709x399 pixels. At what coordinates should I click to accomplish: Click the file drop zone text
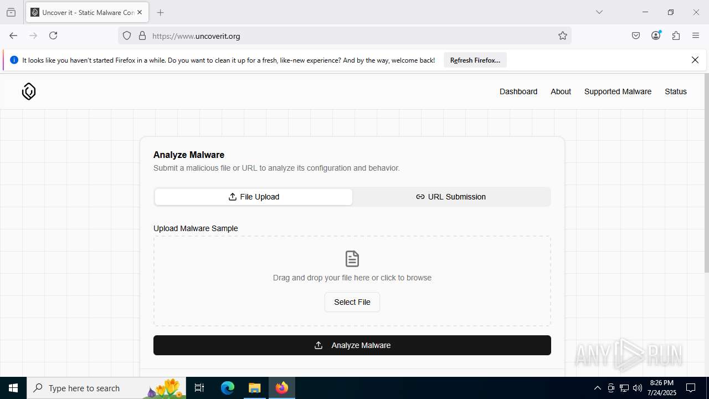[352, 278]
